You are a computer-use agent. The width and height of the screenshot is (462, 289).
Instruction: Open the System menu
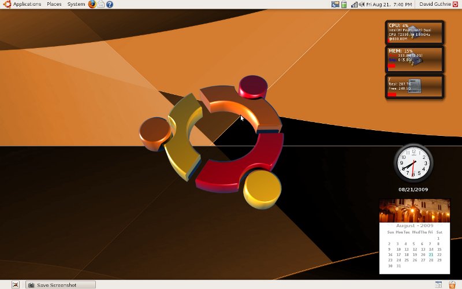(76, 4)
